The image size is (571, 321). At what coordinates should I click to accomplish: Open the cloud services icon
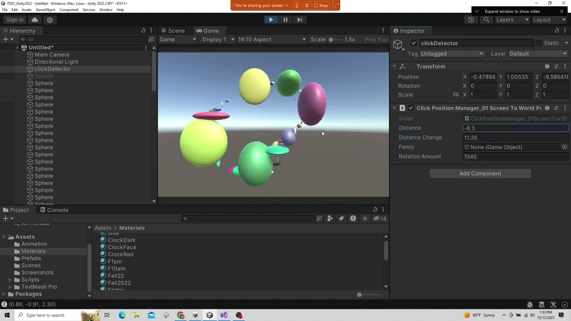point(35,20)
